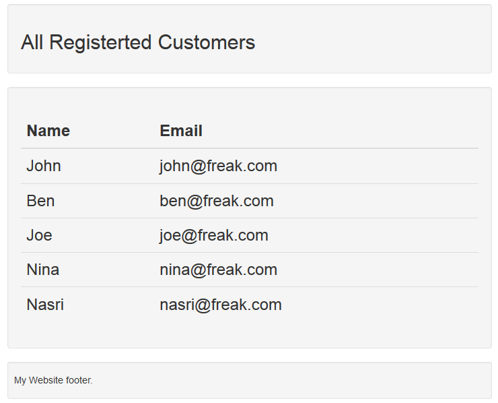Image resolution: width=498 pixels, height=403 pixels.
Task: Click the Email column header
Action: click(181, 131)
